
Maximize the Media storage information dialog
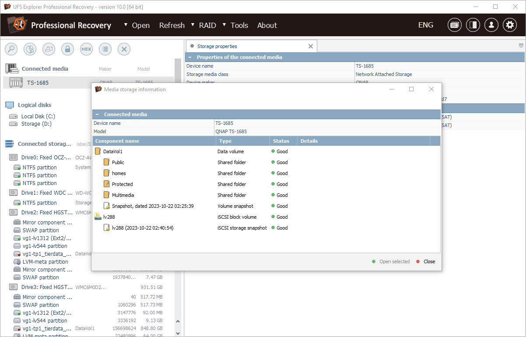click(411, 89)
